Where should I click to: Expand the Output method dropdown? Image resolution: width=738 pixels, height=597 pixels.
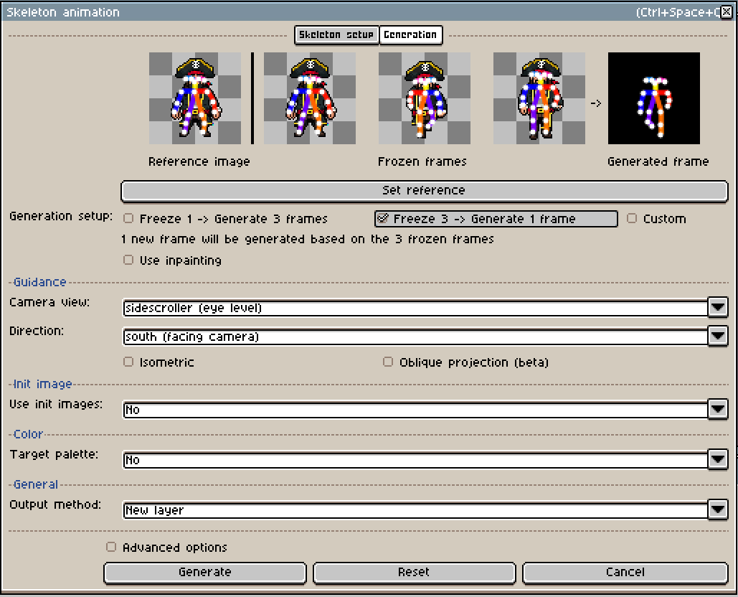click(x=717, y=509)
